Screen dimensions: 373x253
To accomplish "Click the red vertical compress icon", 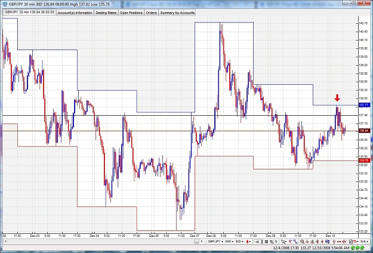I will click(317, 242).
